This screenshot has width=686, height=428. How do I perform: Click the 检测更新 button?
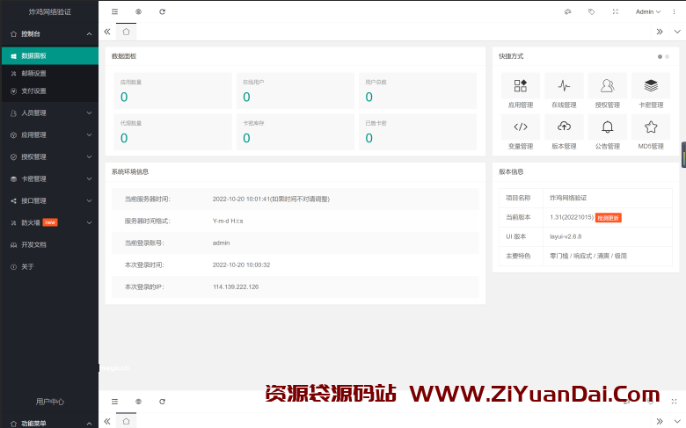[608, 218]
